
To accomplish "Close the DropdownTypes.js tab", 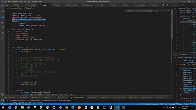I will (85, 97).
